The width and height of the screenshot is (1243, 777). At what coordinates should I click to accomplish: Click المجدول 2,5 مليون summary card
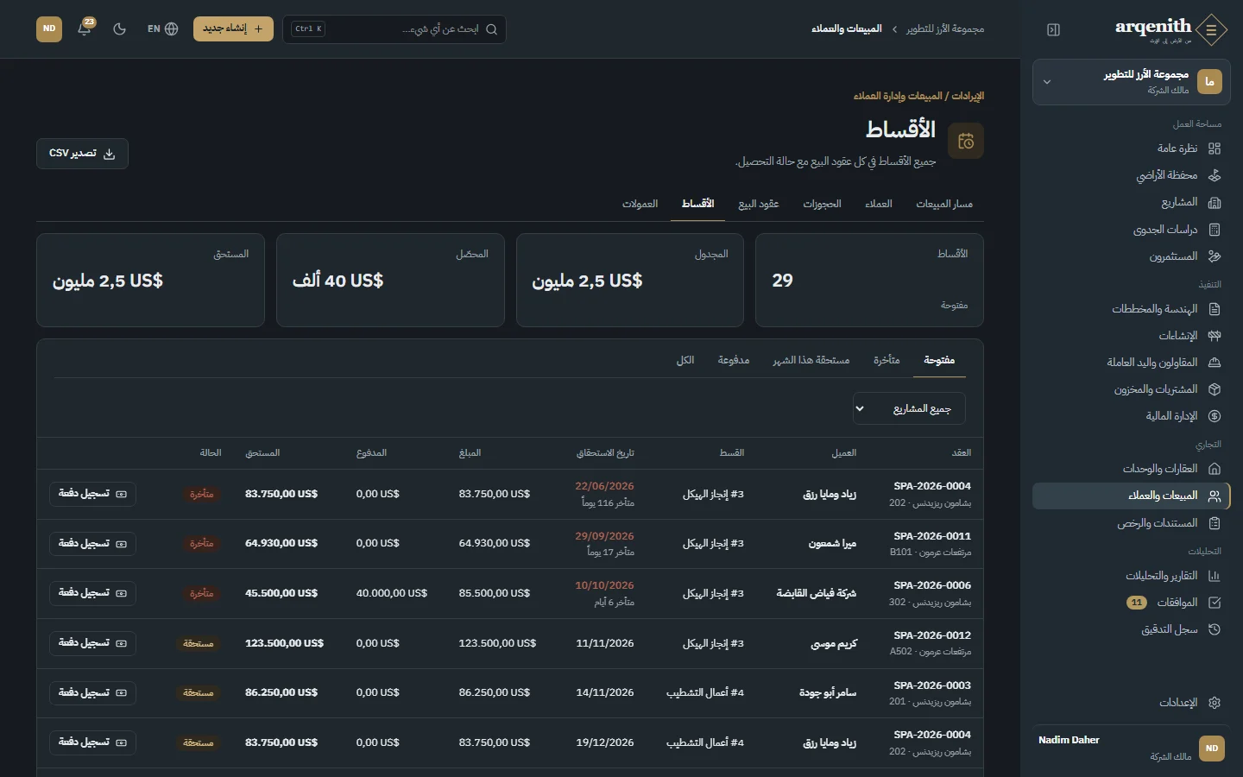[x=630, y=280]
